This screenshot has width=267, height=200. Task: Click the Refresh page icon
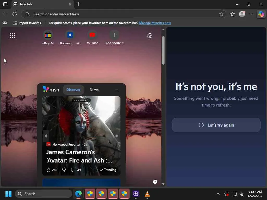point(15,14)
